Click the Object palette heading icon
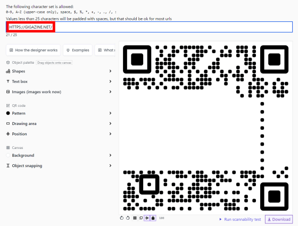Viewport: 298px width, 226px height. tap(8, 63)
